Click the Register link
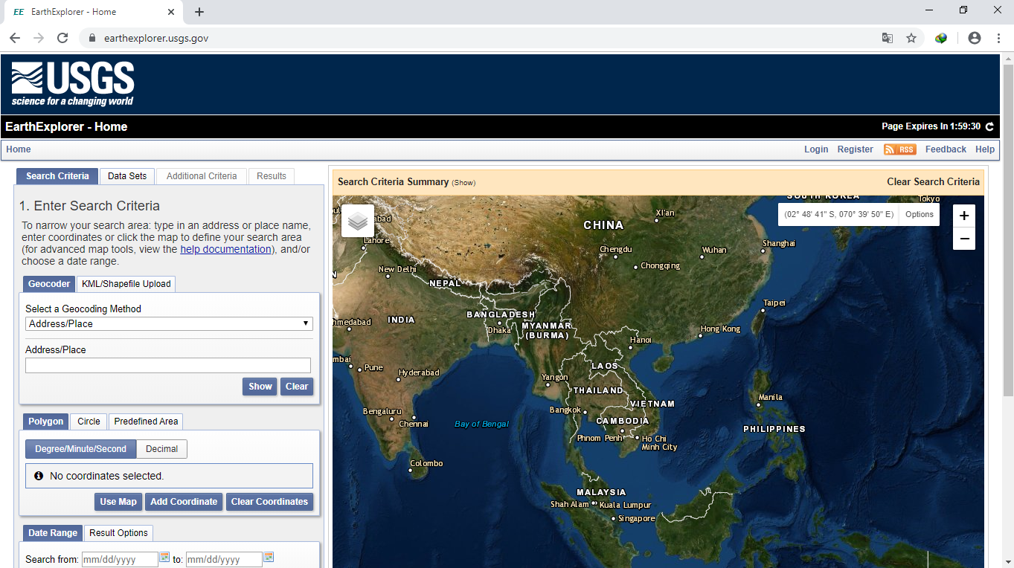This screenshot has height=568, width=1014. (856, 149)
